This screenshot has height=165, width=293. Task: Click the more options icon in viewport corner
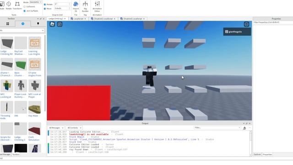click(x=246, y=24)
